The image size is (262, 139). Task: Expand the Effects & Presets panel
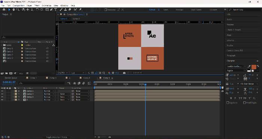coord(234,30)
